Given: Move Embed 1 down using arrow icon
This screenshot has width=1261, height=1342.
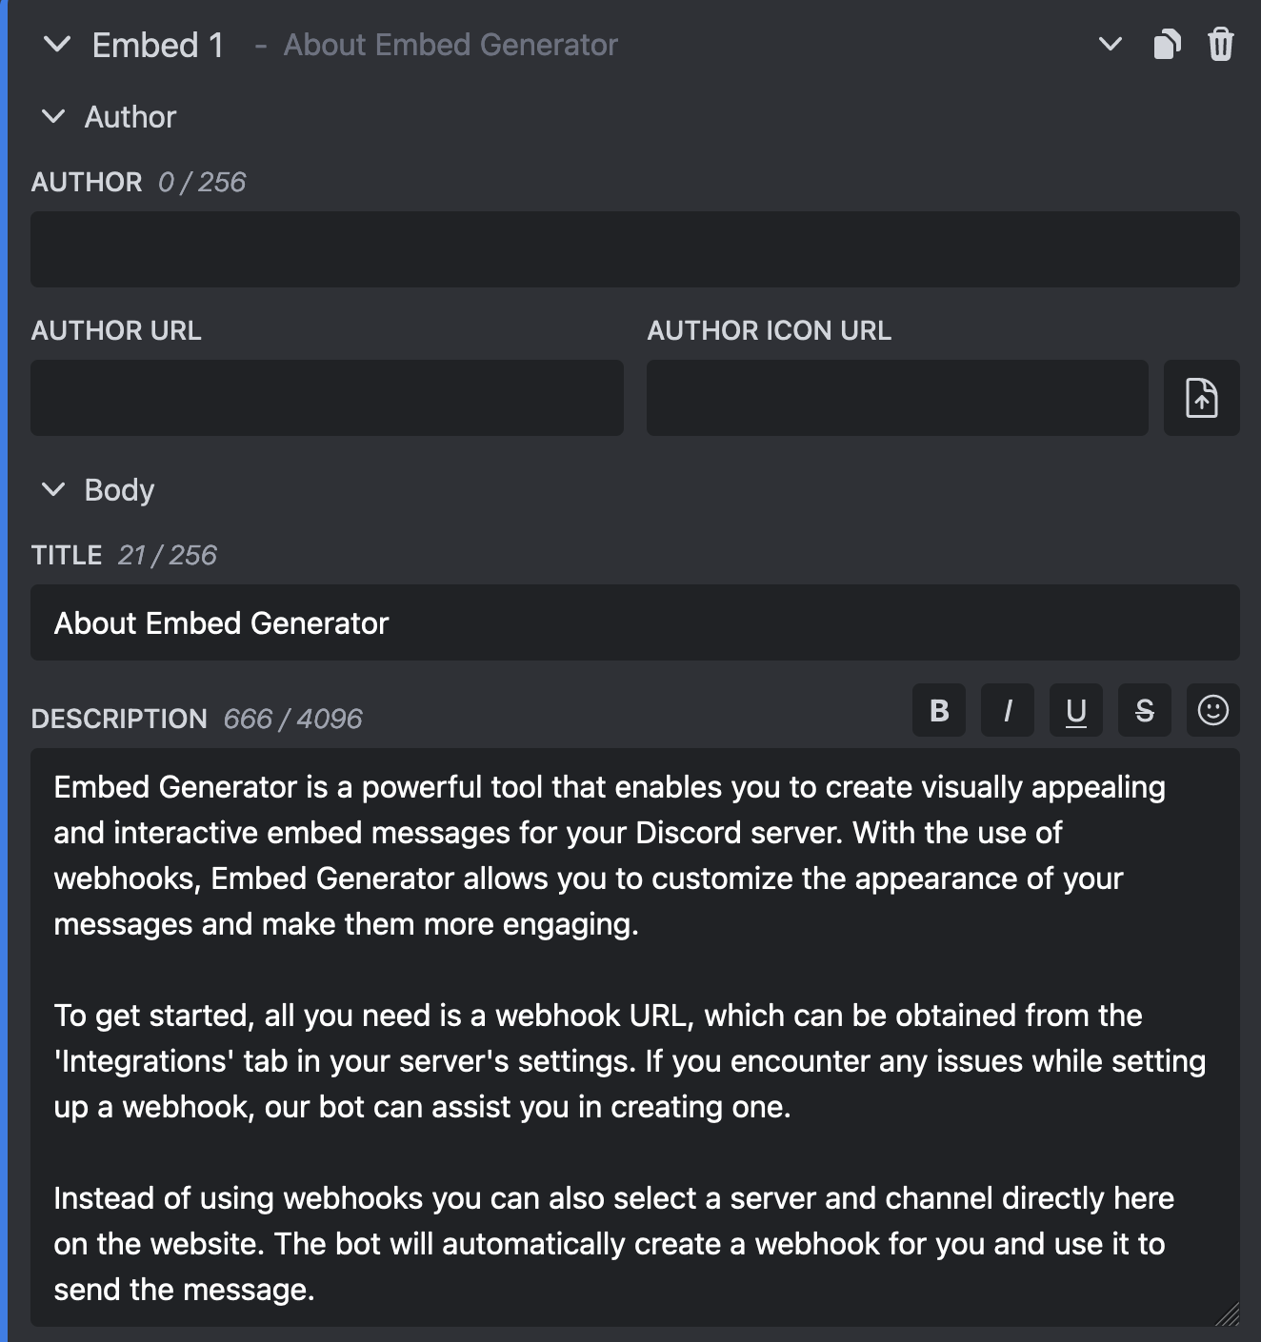Looking at the screenshot, I should pos(1110,45).
